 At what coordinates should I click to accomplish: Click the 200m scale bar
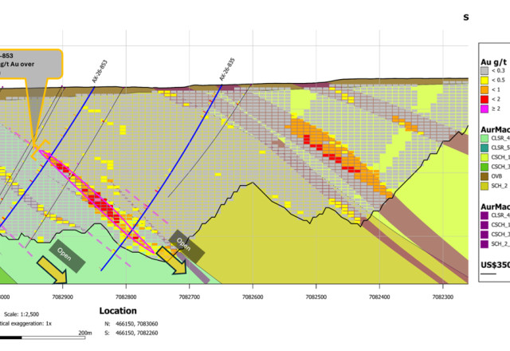(x=42, y=337)
